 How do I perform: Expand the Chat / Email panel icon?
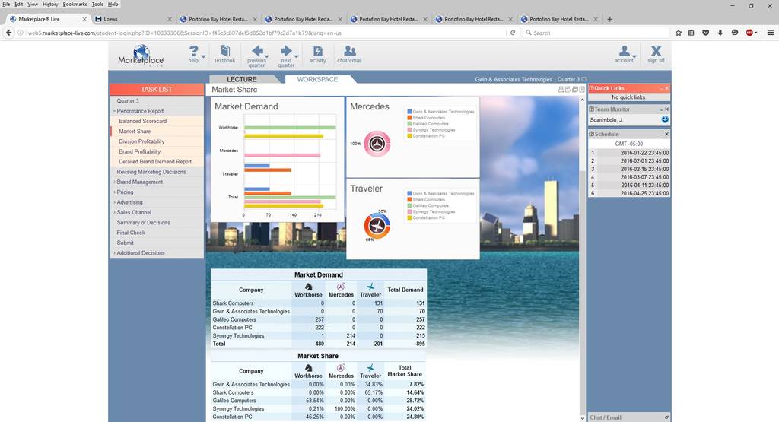coord(666,417)
